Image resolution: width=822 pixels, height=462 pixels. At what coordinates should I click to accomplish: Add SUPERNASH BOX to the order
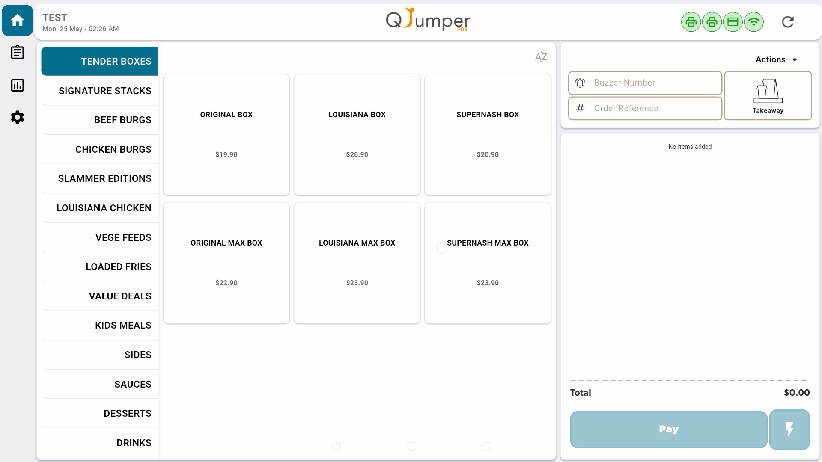[x=488, y=135]
